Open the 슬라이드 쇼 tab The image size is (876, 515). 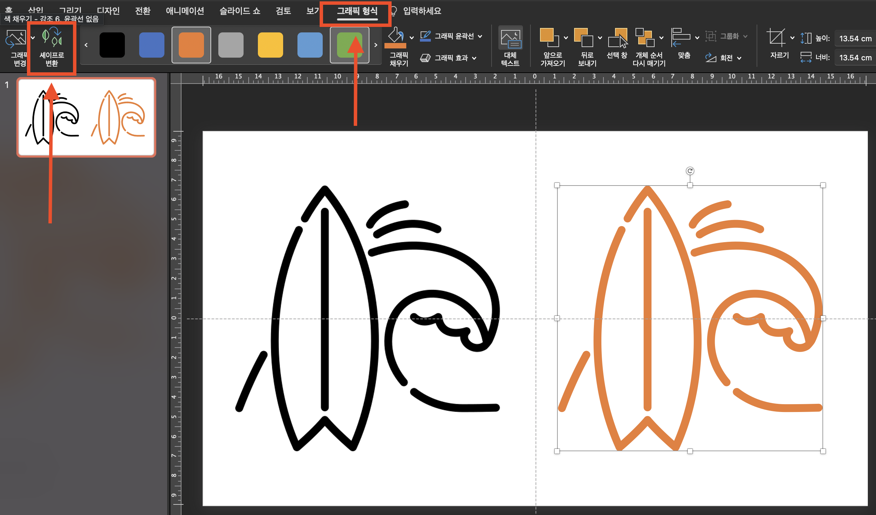239,11
